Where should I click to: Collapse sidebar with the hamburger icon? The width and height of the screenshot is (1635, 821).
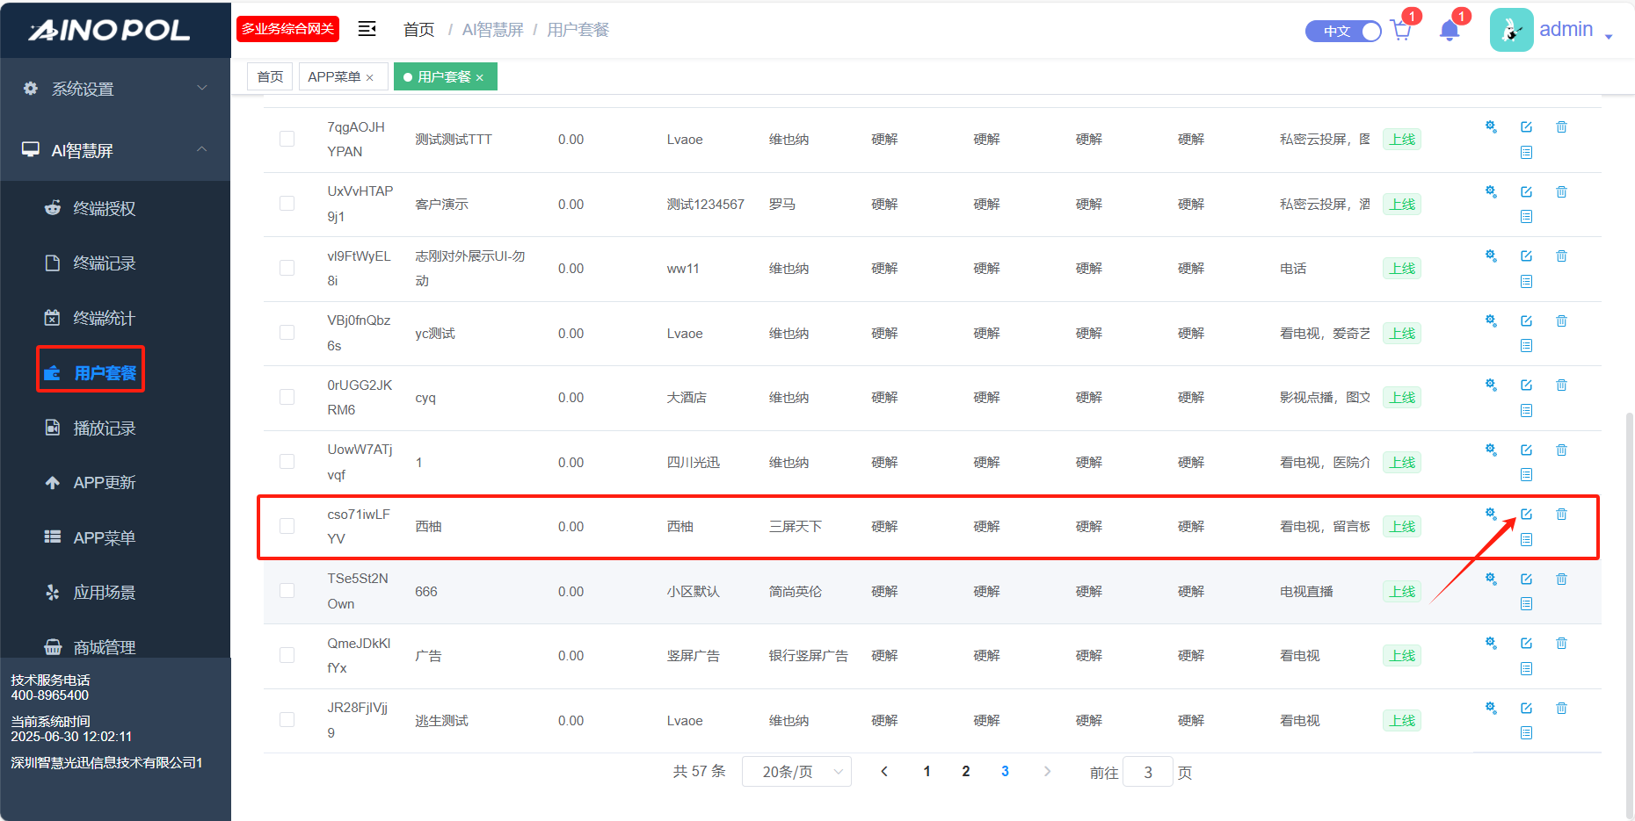point(367,30)
